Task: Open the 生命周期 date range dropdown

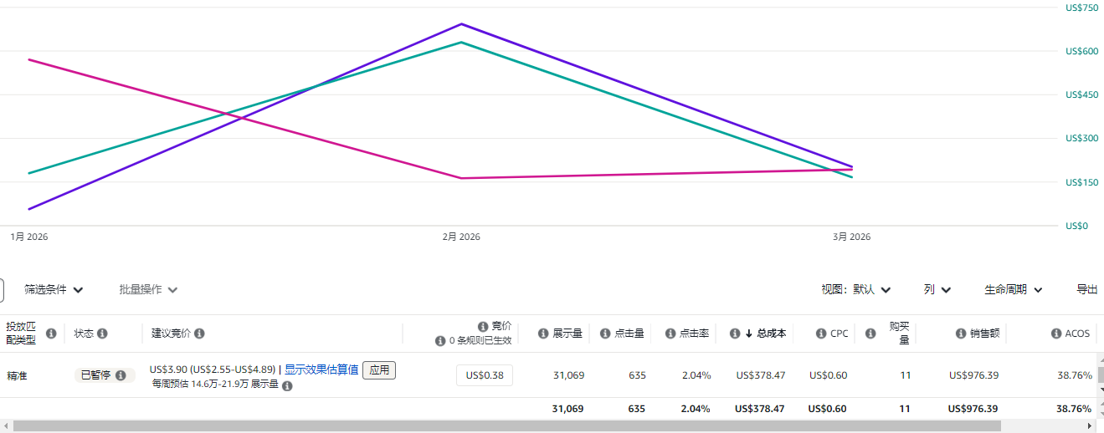Action: pos(1013,290)
